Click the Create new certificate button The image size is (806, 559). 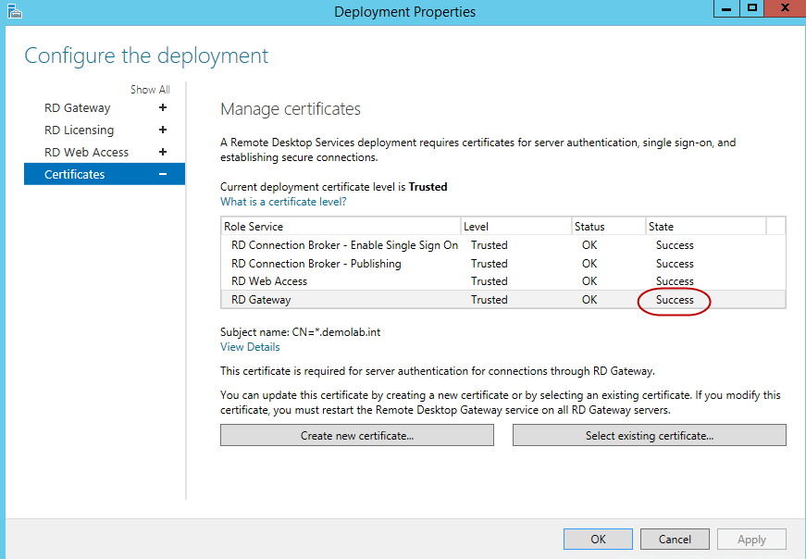coord(357,434)
